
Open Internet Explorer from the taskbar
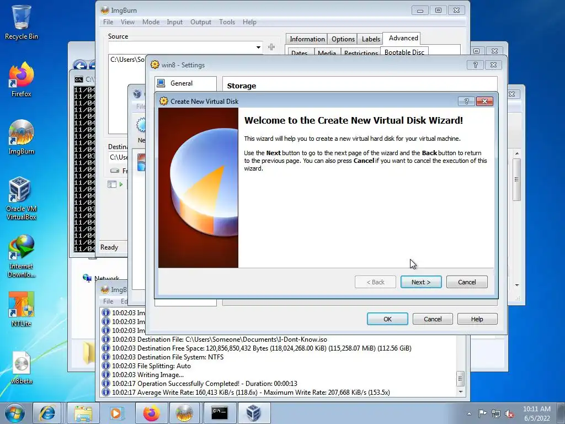47,413
